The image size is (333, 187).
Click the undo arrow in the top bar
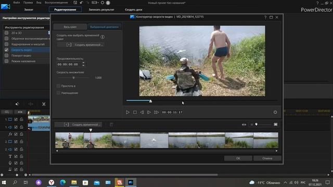(82, 3)
